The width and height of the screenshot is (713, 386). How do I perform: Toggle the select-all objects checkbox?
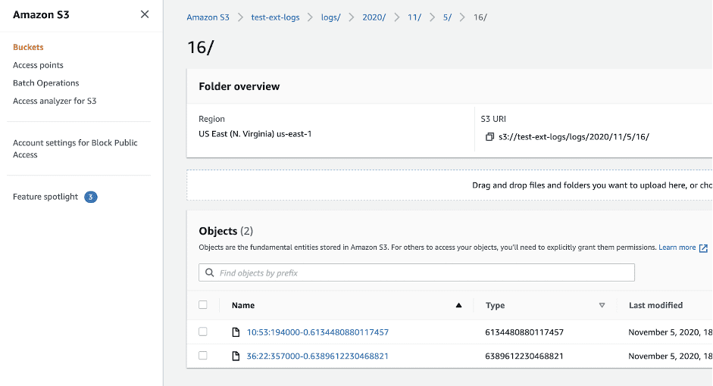[203, 305]
